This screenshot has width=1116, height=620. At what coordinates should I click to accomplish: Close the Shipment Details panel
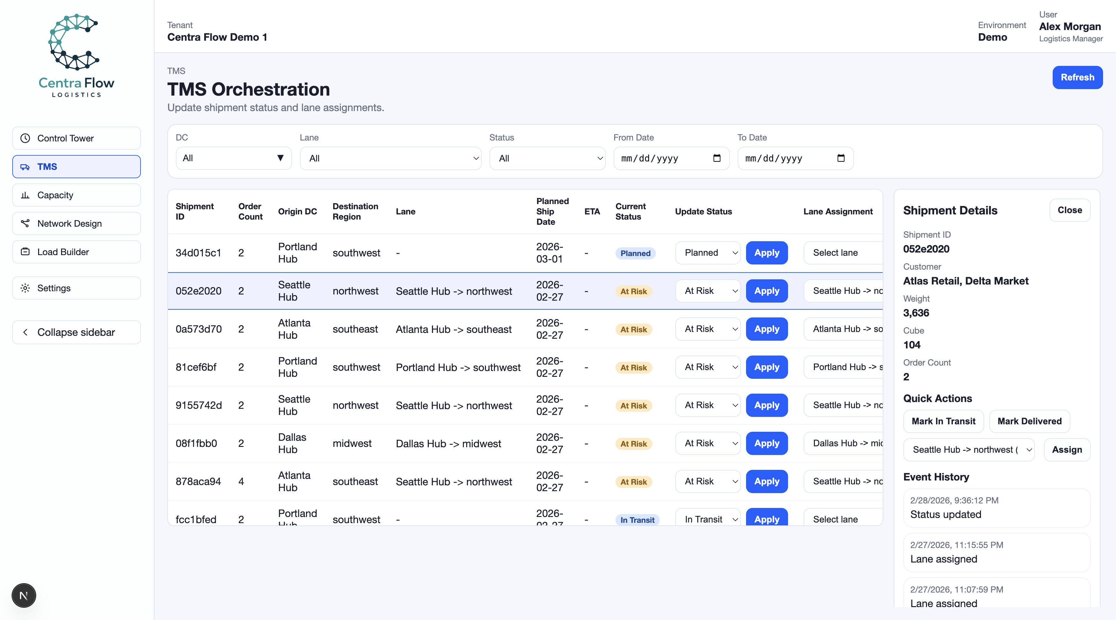click(x=1069, y=210)
